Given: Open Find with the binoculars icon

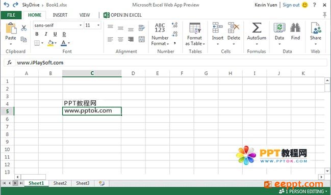Looking at the screenshot, I should coord(295,32).
